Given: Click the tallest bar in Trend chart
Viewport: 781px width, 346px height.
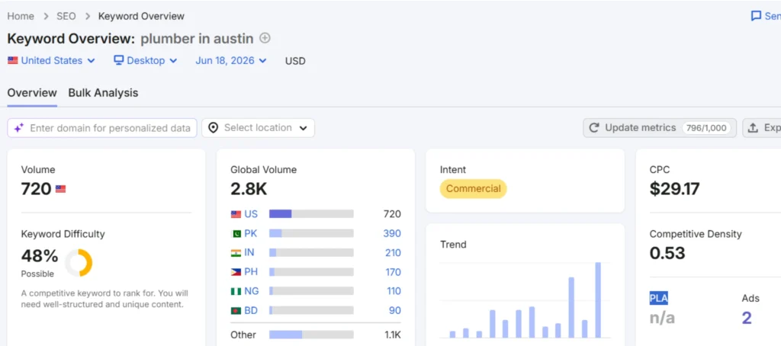Looking at the screenshot, I should [x=598, y=300].
